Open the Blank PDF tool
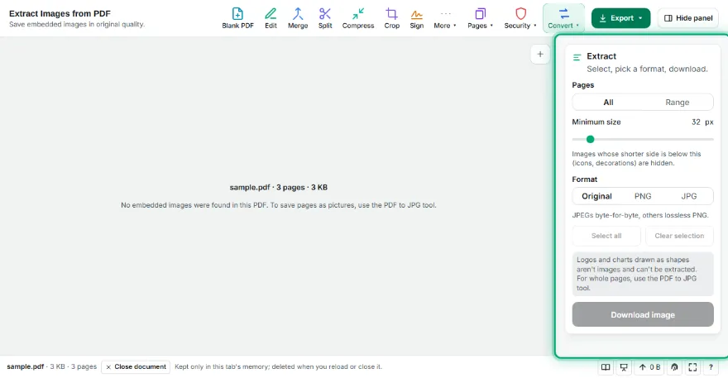The width and height of the screenshot is (728, 378). click(237, 18)
